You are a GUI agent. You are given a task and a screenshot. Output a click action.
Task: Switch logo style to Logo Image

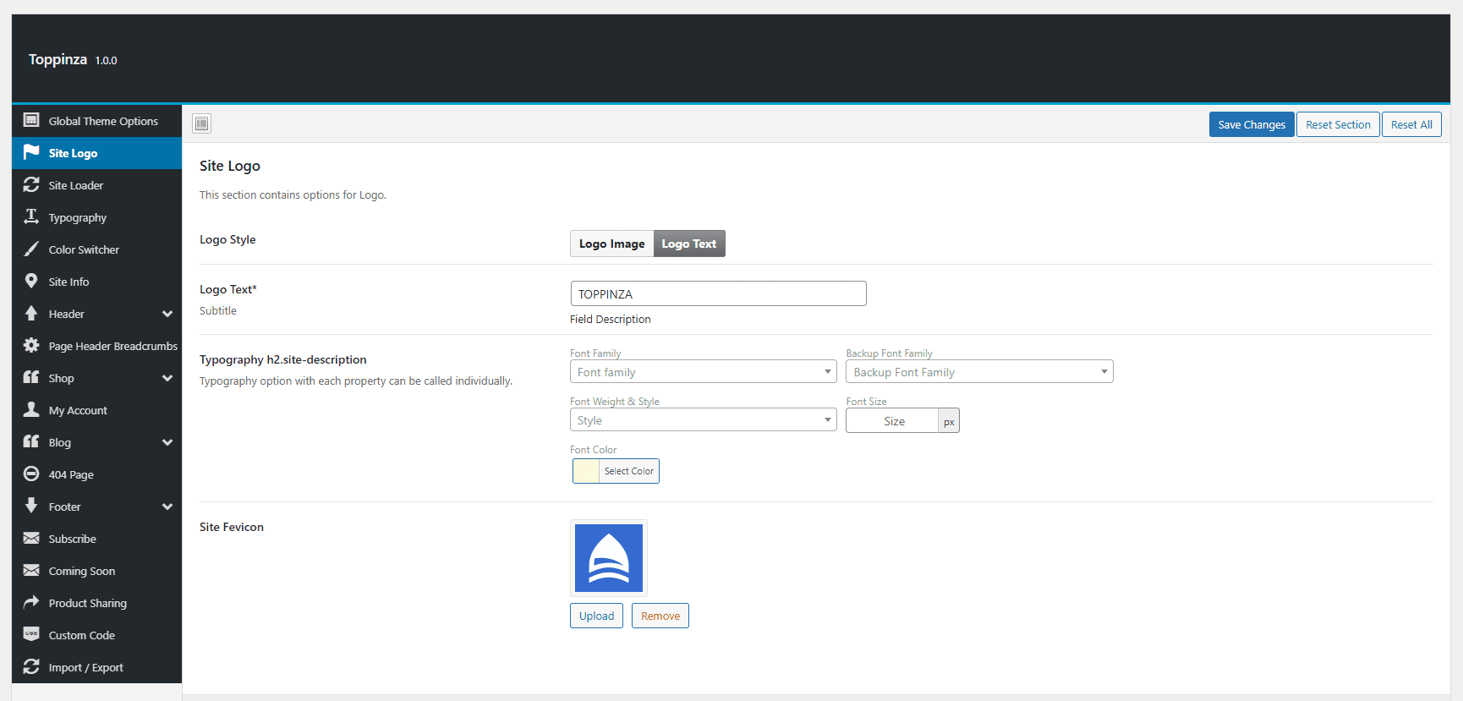611,244
